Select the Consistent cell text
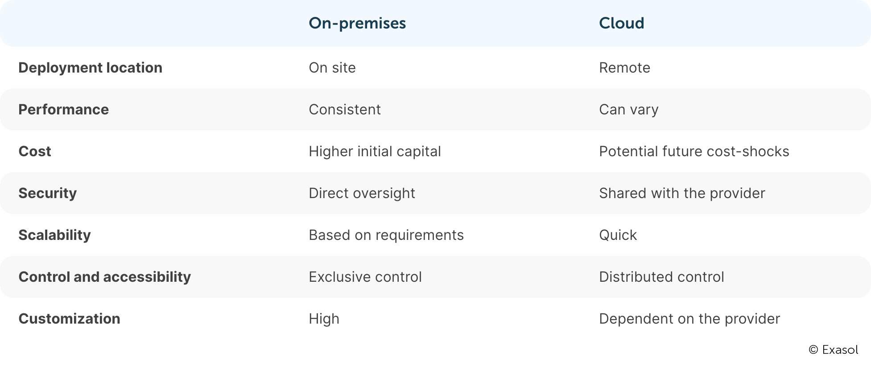This screenshot has width=871, height=365. (345, 109)
